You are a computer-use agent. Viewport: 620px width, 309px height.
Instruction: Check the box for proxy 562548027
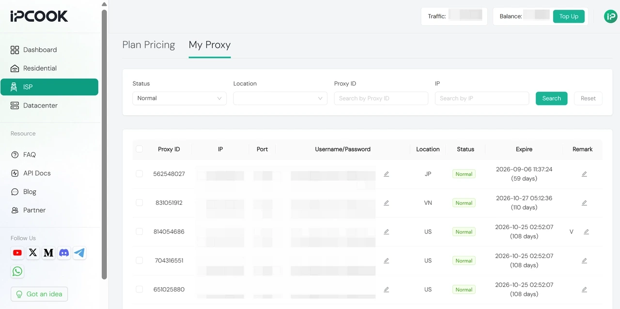click(x=139, y=173)
